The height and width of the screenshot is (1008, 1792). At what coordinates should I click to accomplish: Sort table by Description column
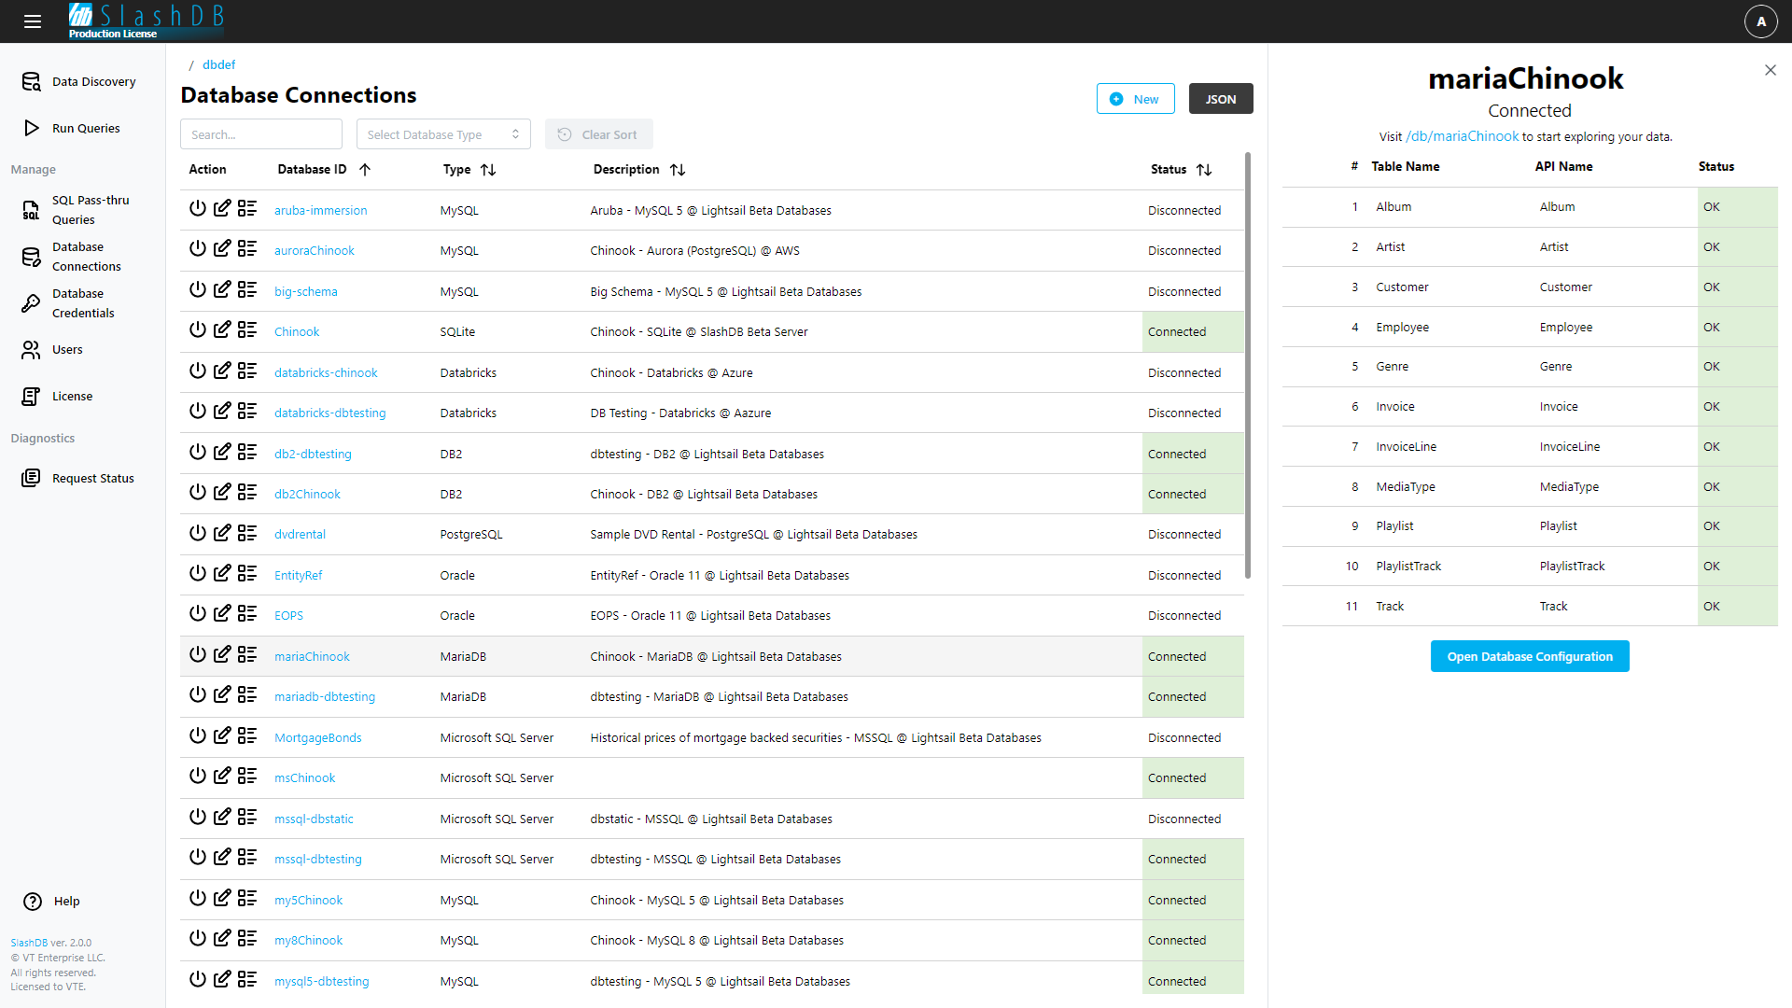[x=678, y=170]
